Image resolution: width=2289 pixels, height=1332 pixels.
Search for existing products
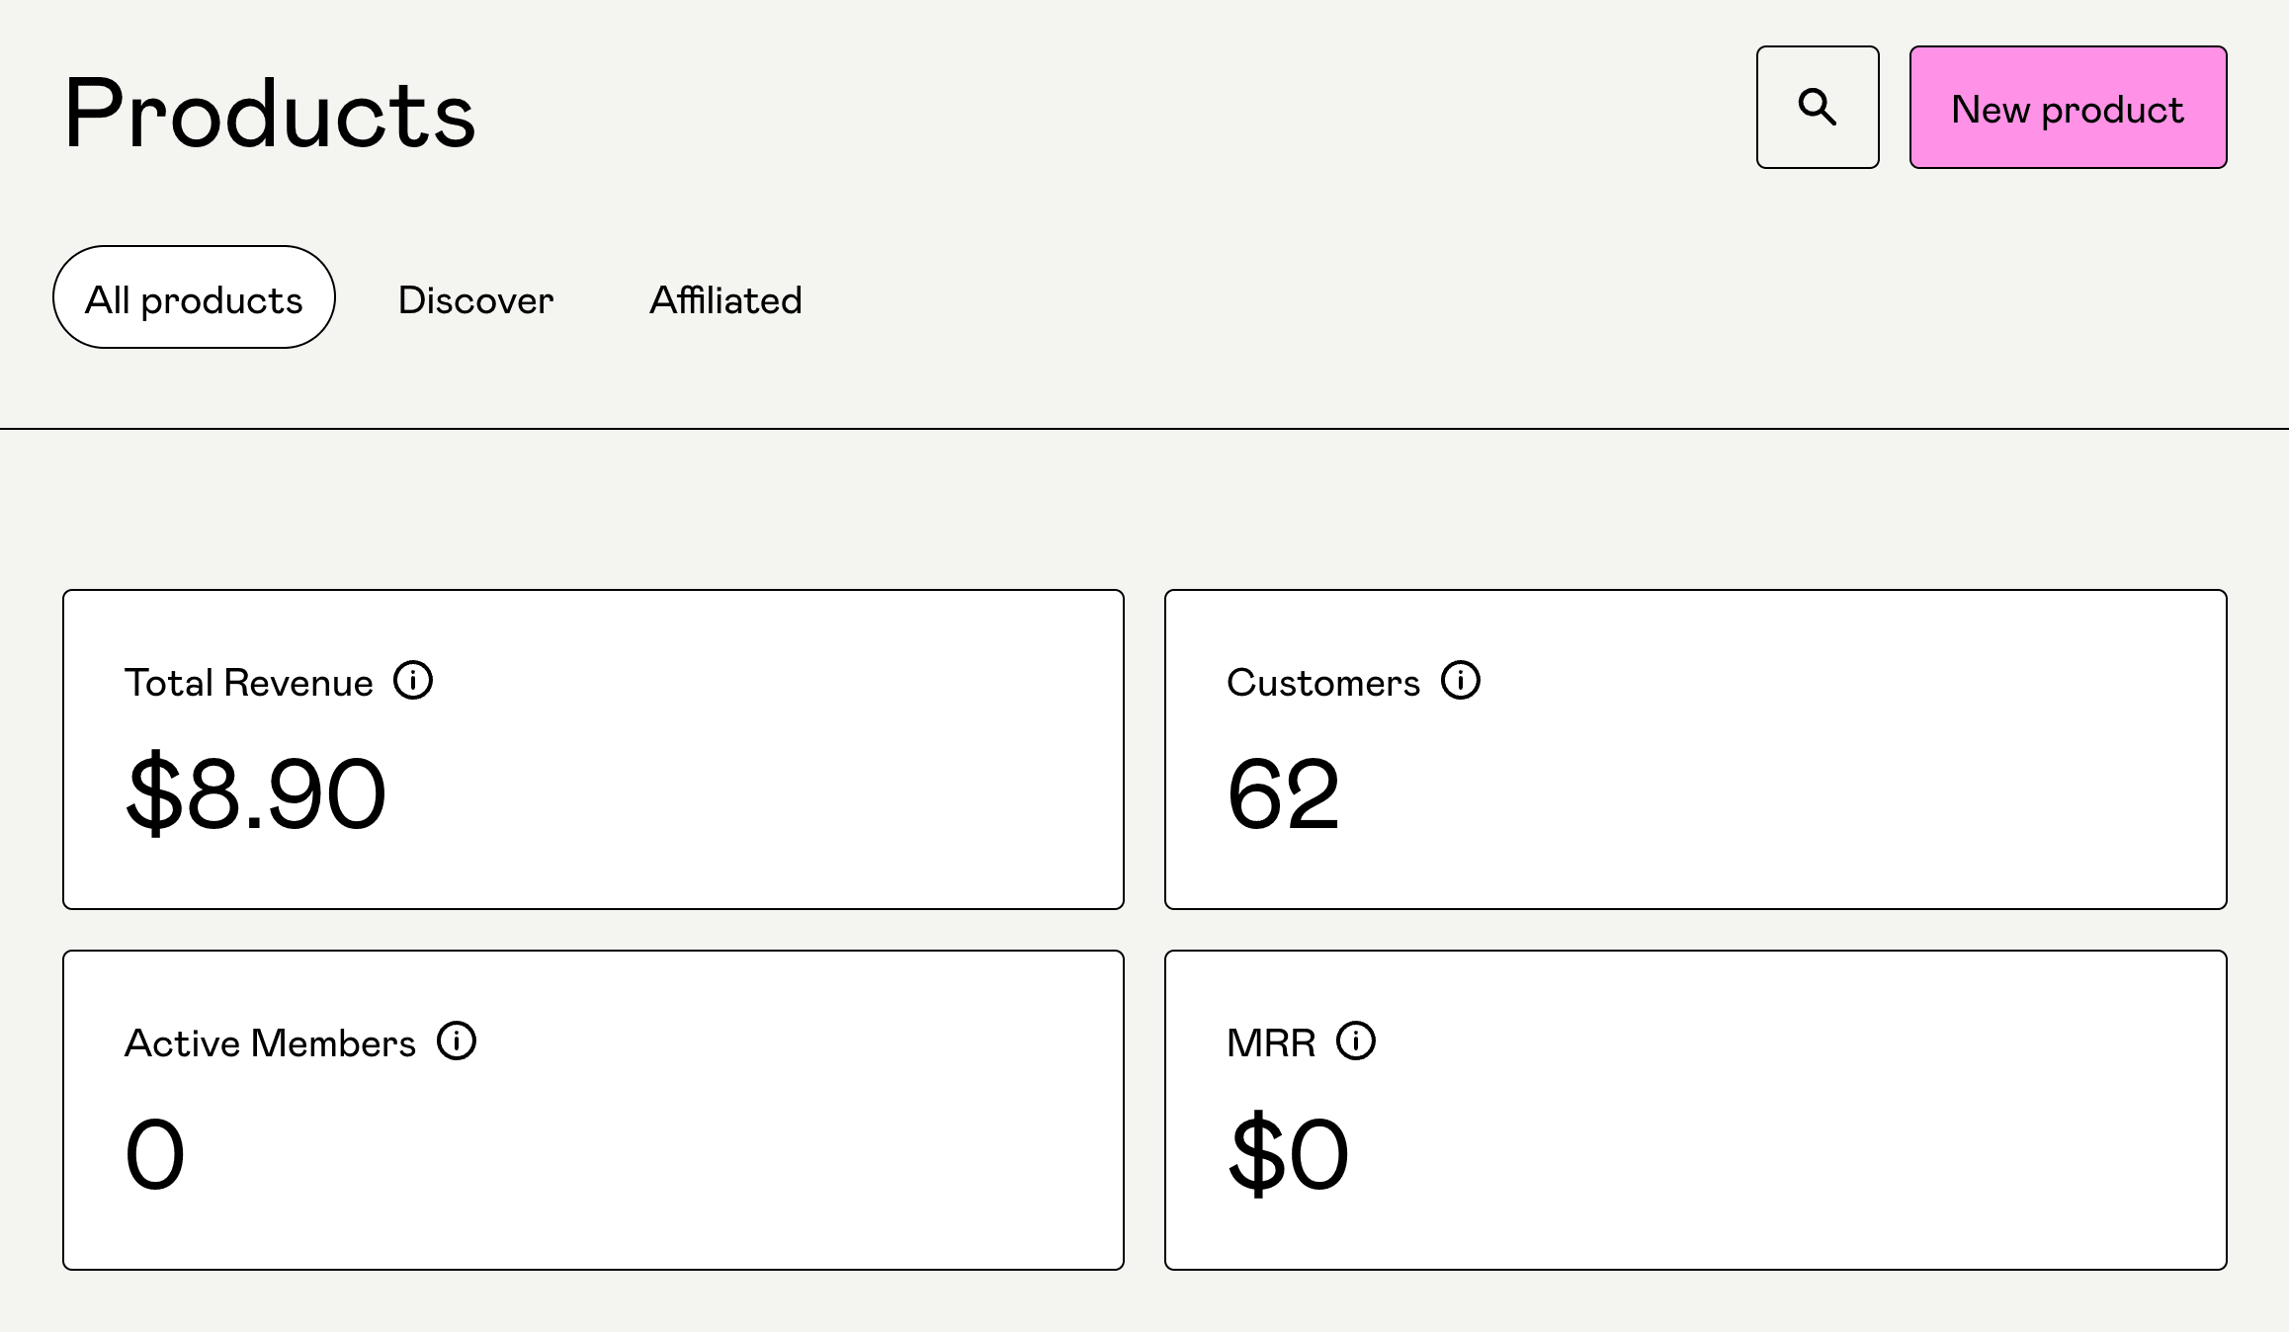click(1819, 107)
